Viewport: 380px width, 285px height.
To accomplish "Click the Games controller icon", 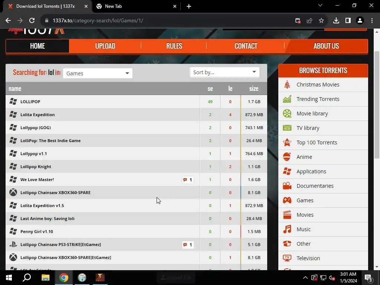I will [x=287, y=200].
